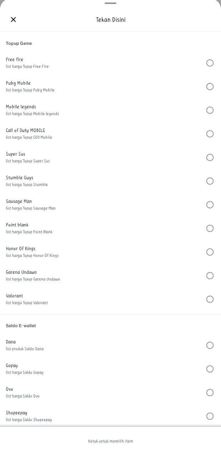The image size is (221, 453).
Task: Choose Pubg Mobile topup option
Action: click(x=210, y=87)
